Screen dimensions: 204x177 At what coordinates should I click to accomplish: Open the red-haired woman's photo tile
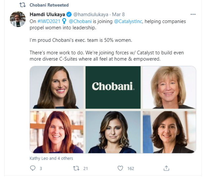point(57,132)
